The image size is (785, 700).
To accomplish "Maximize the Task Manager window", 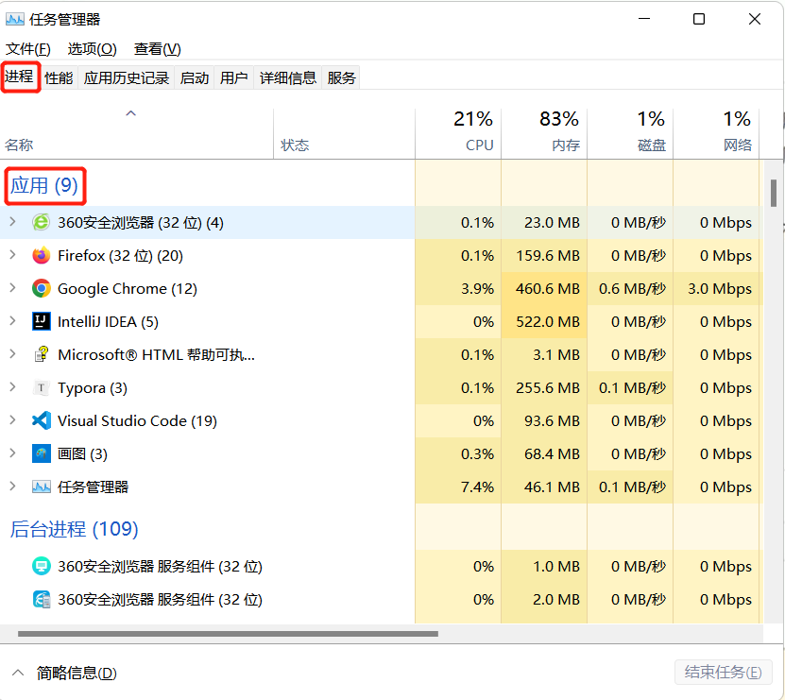I will click(699, 19).
